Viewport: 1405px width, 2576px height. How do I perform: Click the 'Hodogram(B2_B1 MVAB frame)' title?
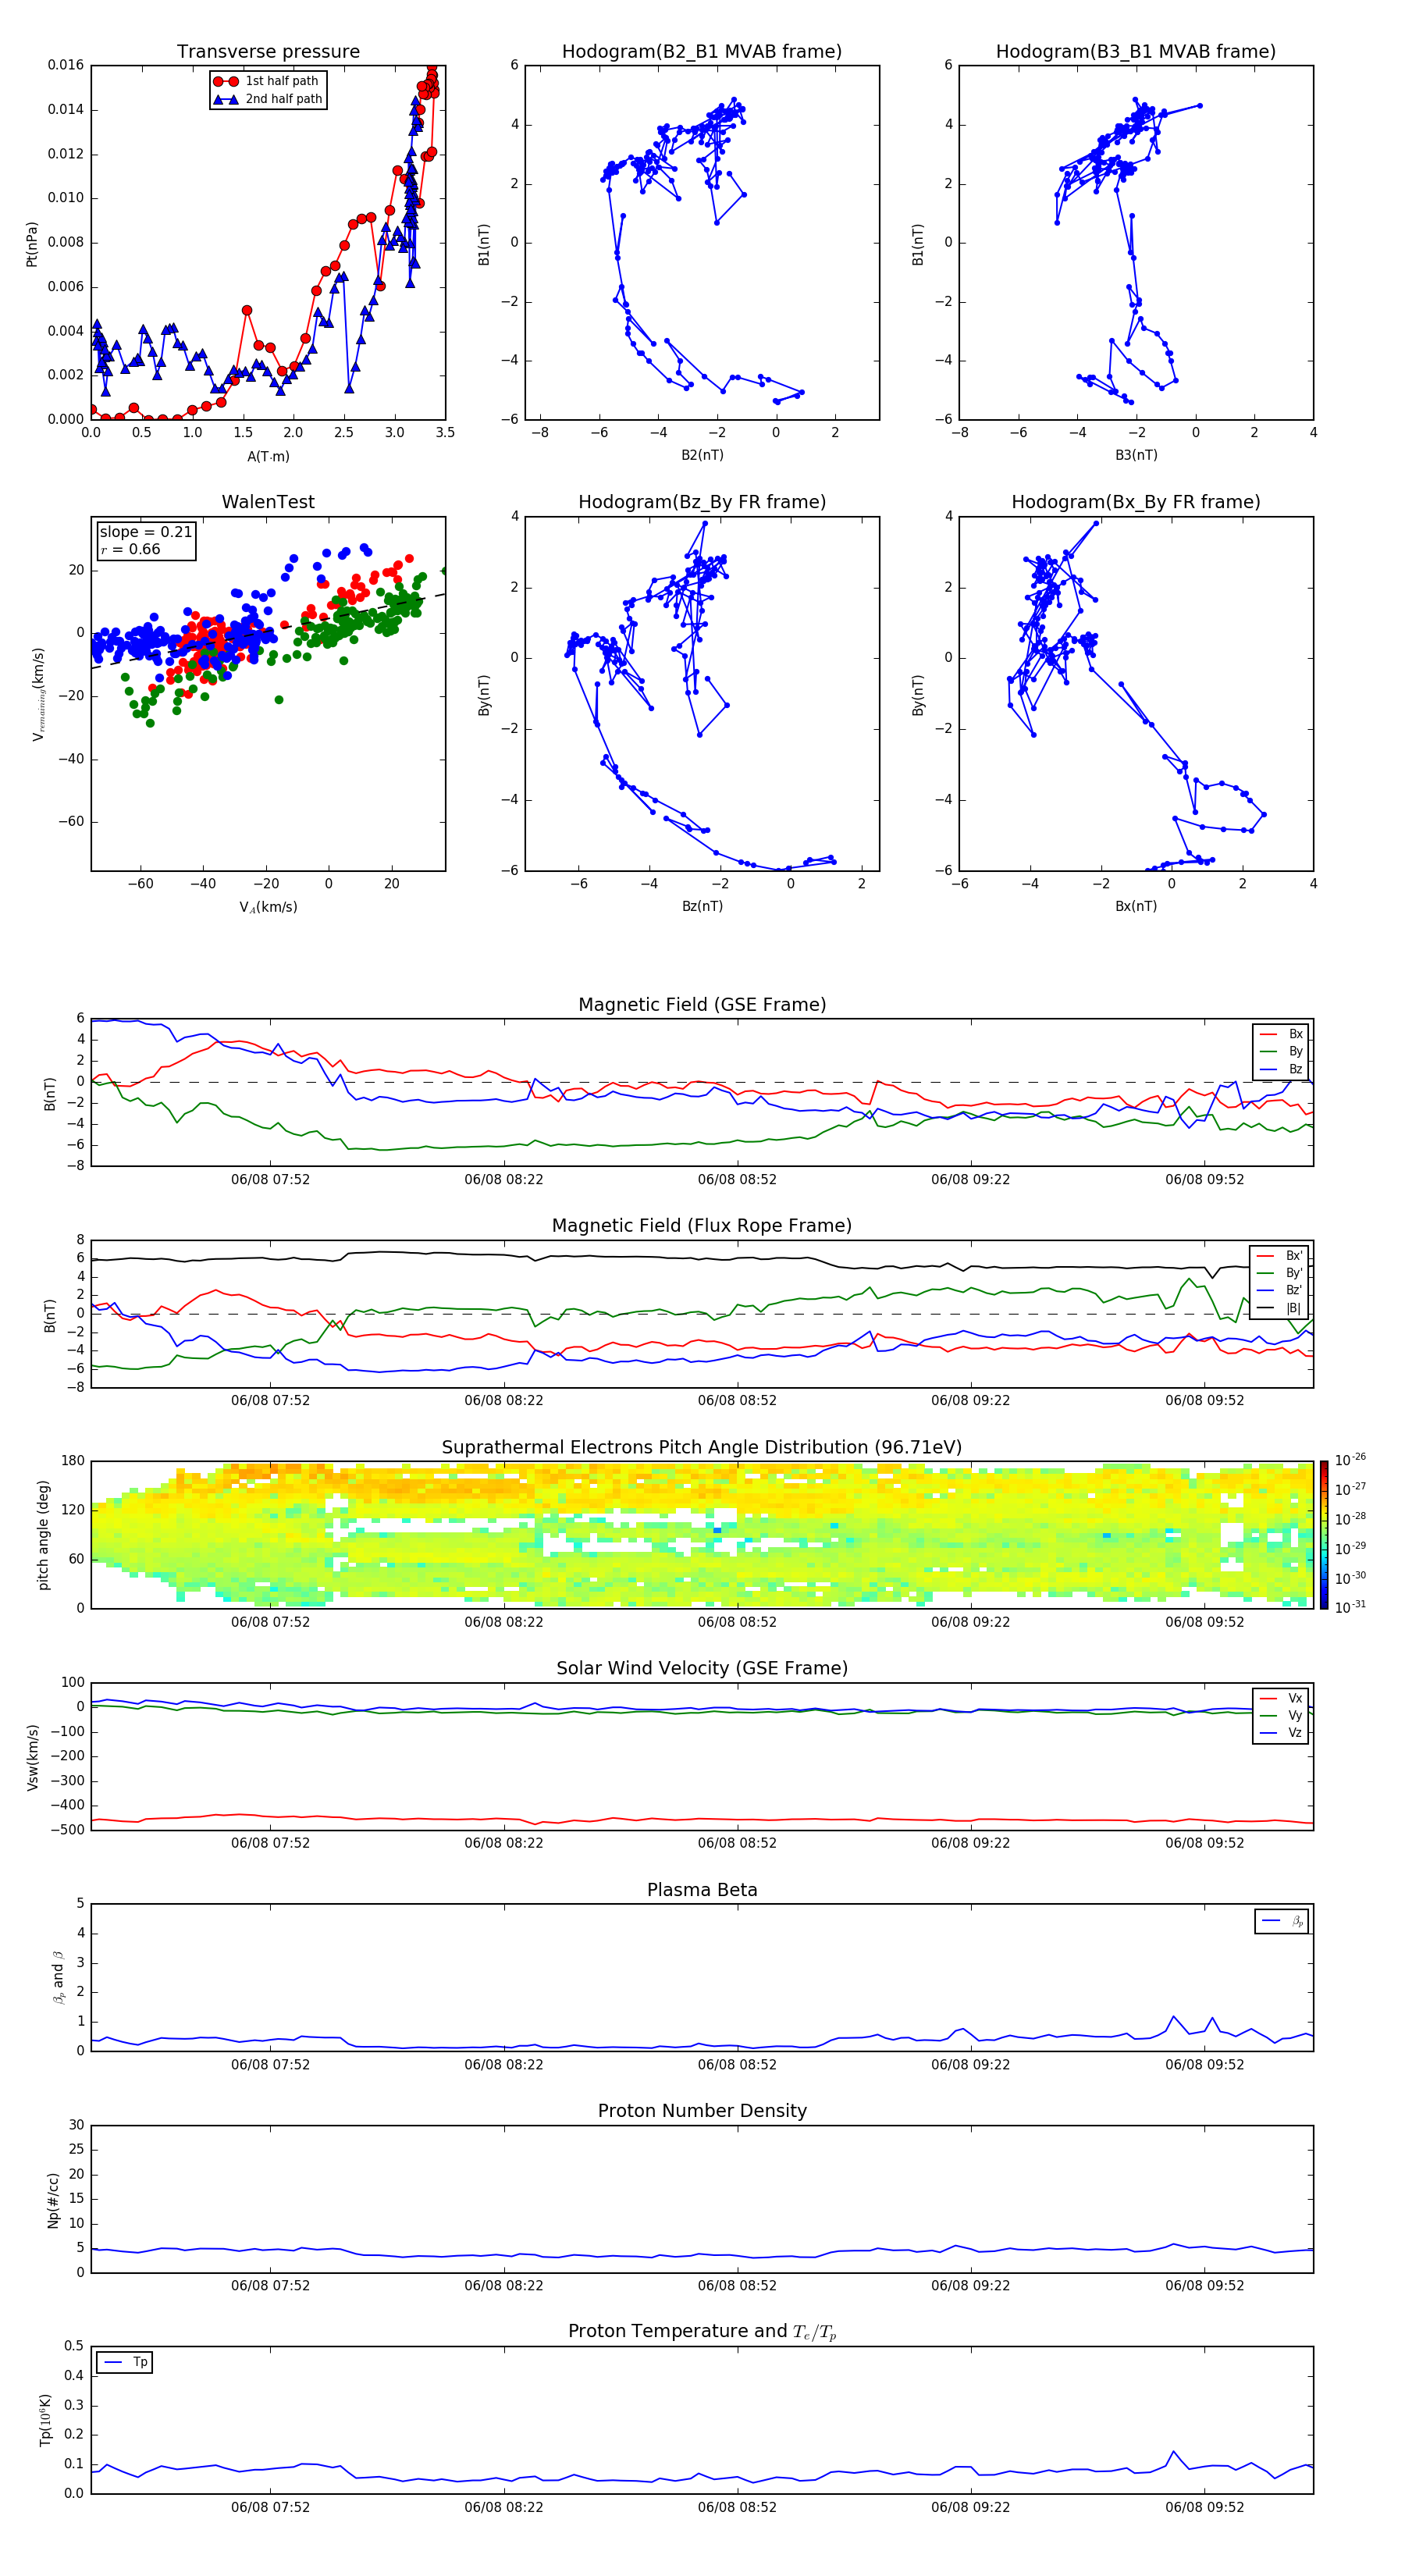(702, 51)
